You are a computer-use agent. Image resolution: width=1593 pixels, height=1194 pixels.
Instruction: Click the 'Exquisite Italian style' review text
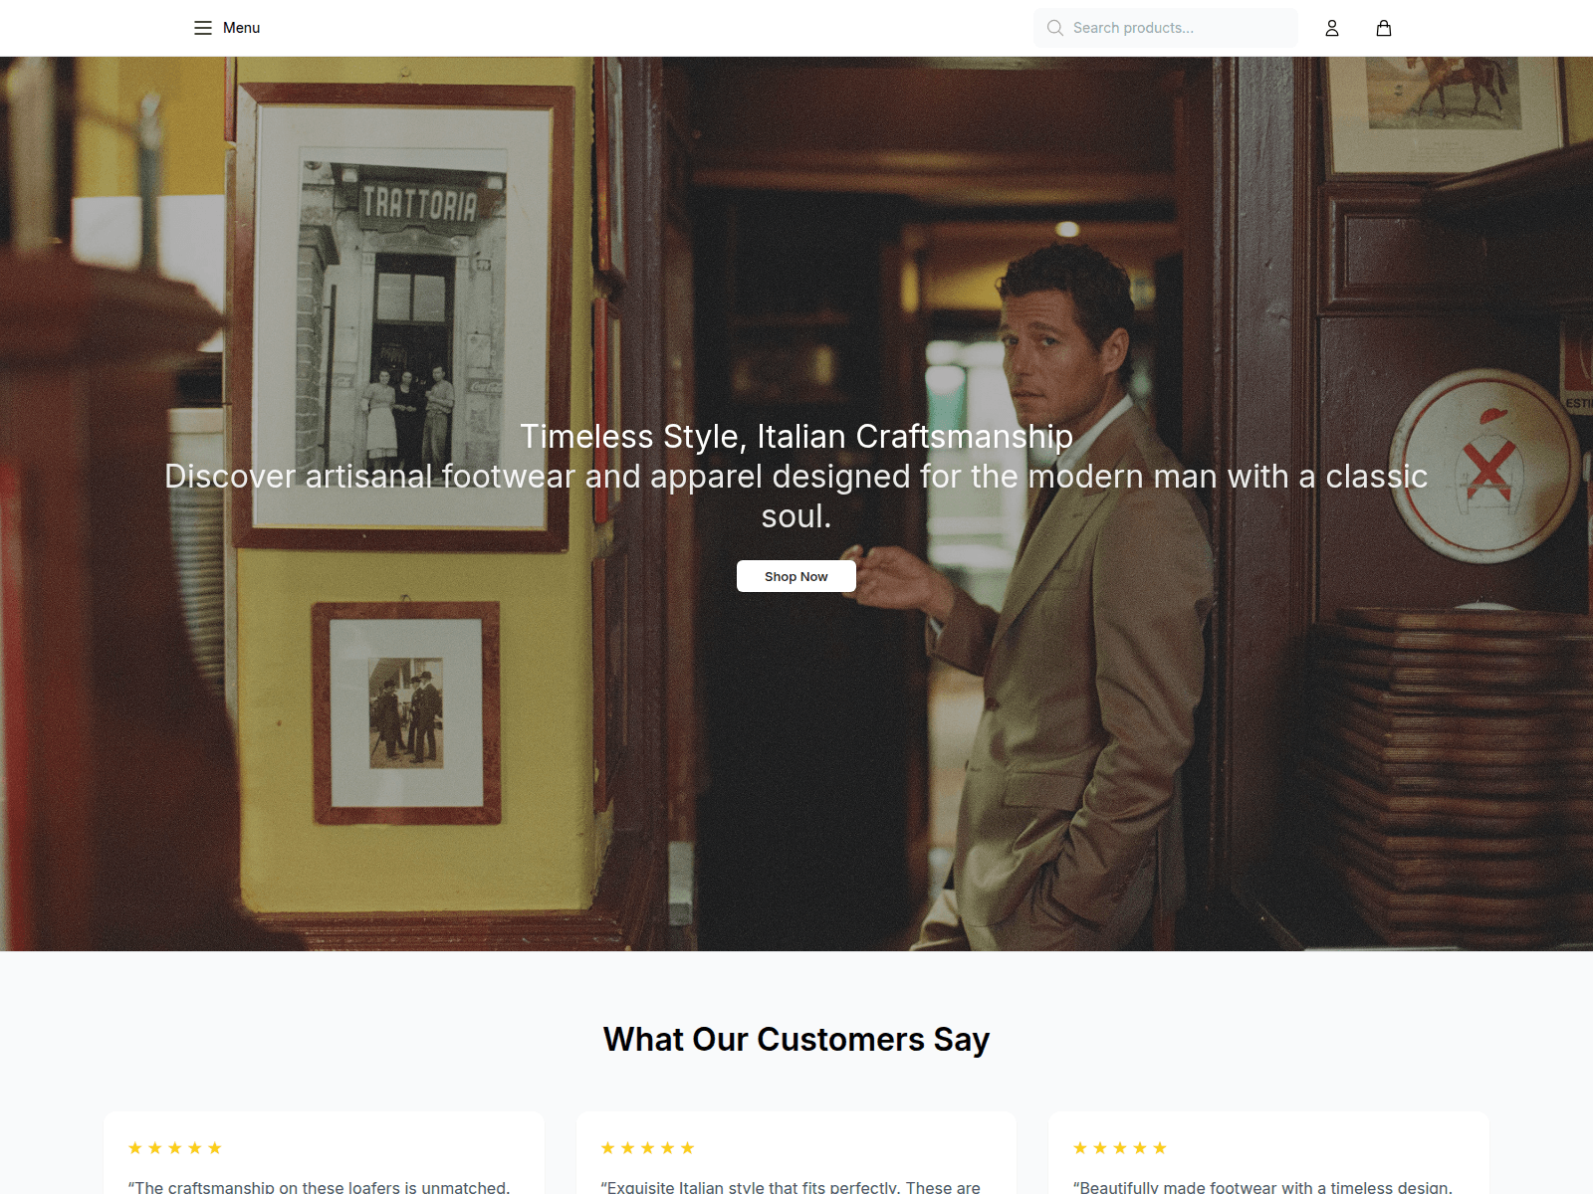791,1186
